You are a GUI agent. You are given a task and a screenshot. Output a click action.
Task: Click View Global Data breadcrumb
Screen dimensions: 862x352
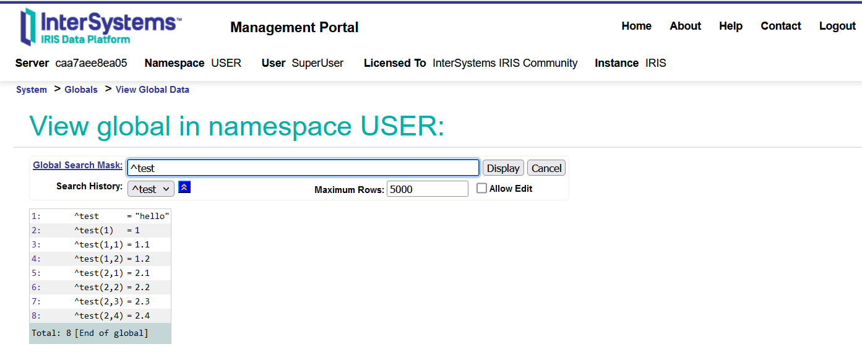click(x=152, y=90)
